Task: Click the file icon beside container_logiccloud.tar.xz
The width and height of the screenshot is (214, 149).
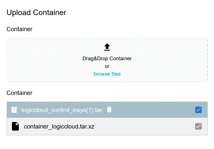Action: [15, 126]
